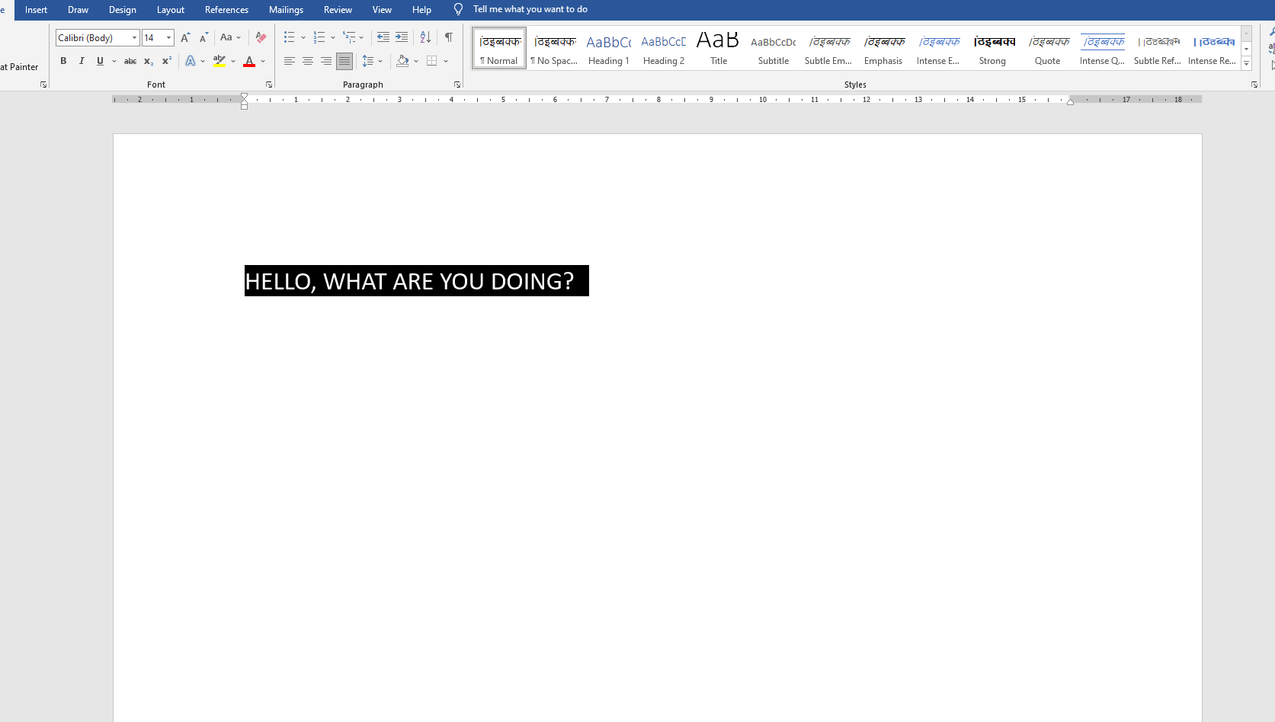Apply red font color
This screenshot has height=722, width=1275.
tap(249, 61)
